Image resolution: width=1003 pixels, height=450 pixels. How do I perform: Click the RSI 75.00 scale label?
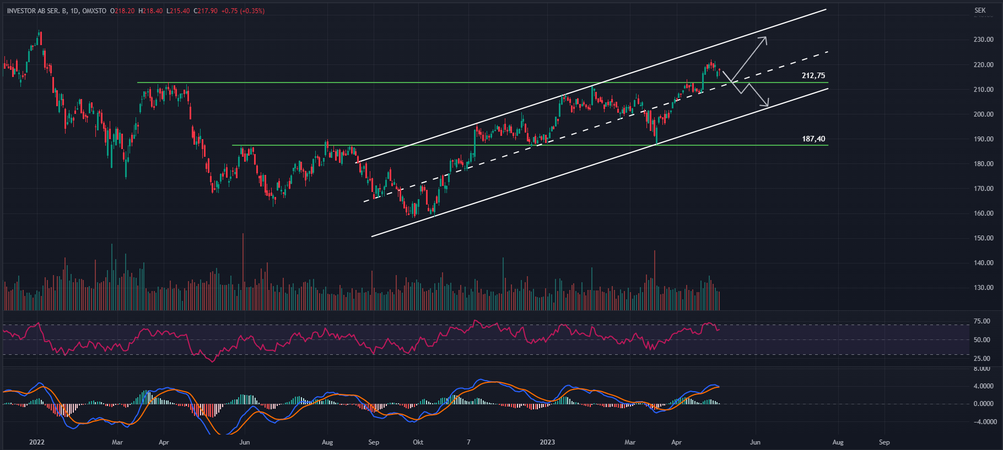(x=982, y=321)
